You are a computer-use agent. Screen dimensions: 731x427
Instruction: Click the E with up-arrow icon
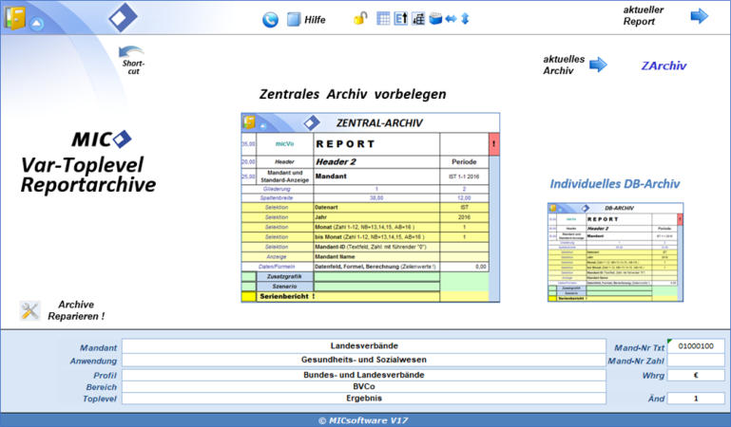(401, 18)
